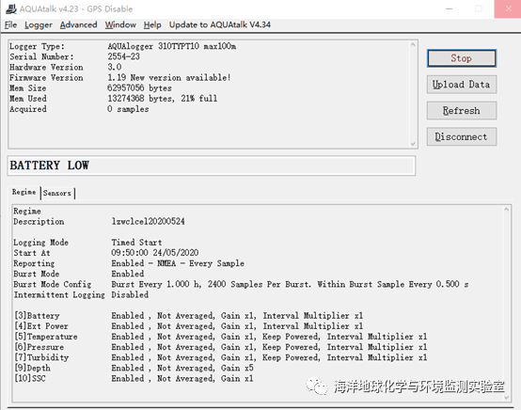Screen dimensions: 521x410
Task: Click the BATTERY LOW status field
Action: click(212, 166)
